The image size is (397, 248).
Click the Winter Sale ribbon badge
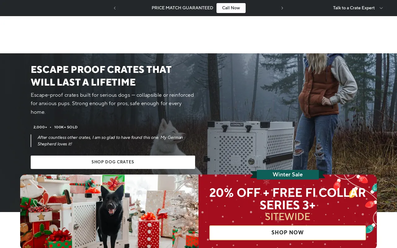(x=288, y=175)
